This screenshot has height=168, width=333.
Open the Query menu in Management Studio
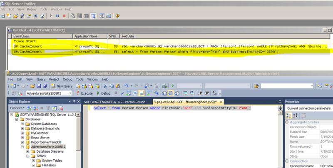(41, 79)
